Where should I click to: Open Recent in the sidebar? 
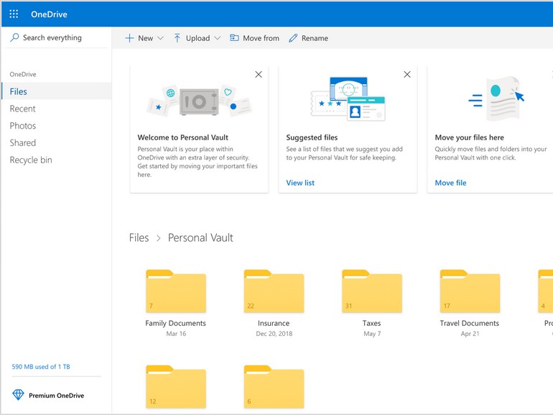coord(22,109)
